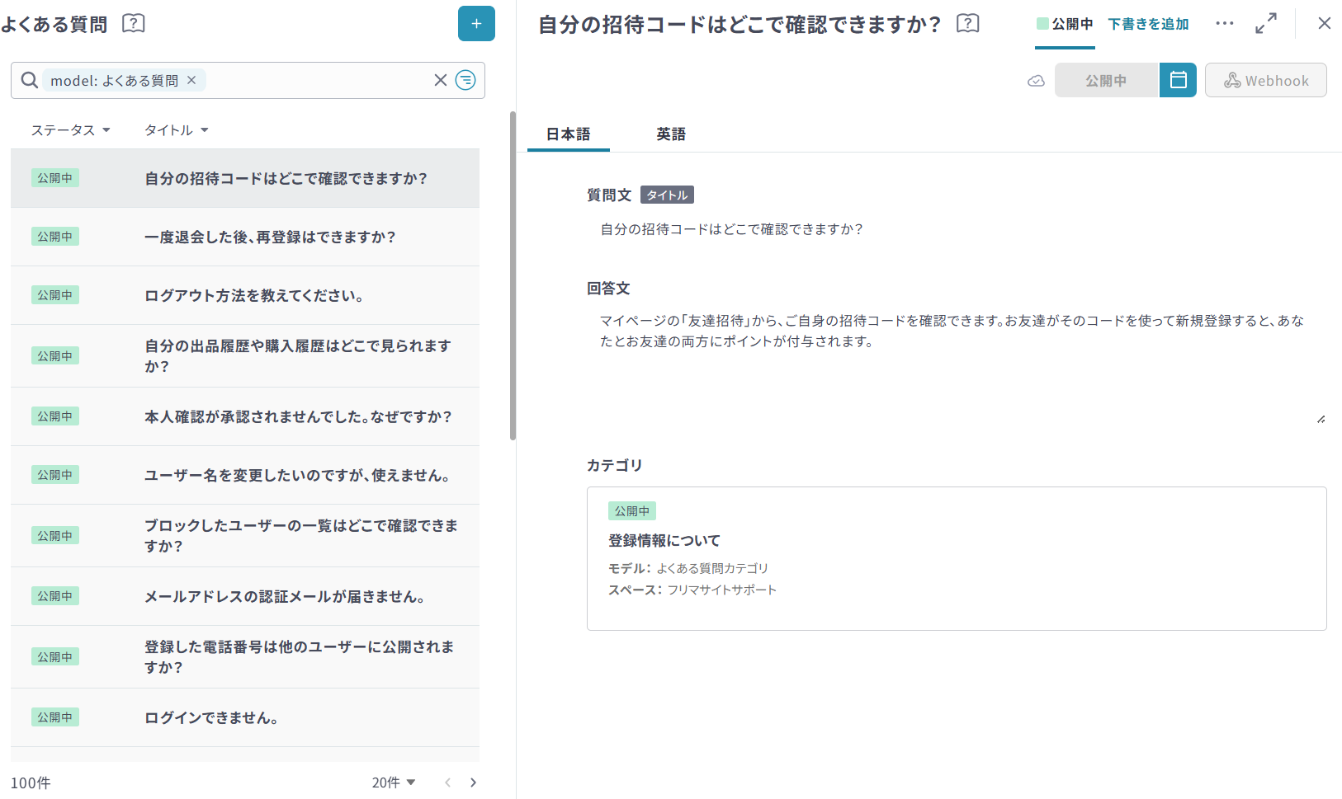Image resolution: width=1342 pixels, height=799 pixels.
Task: Expand the detail panel to fullscreen
Action: point(1265,24)
